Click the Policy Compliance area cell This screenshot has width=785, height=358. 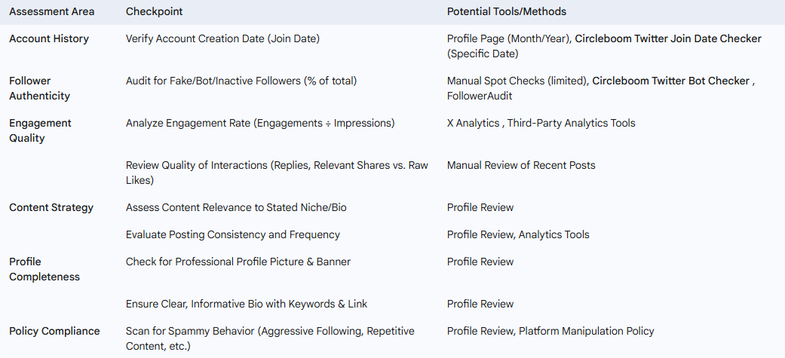54,331
